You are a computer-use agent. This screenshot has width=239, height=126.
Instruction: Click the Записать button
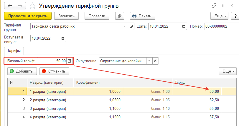(x=67, y=16)
